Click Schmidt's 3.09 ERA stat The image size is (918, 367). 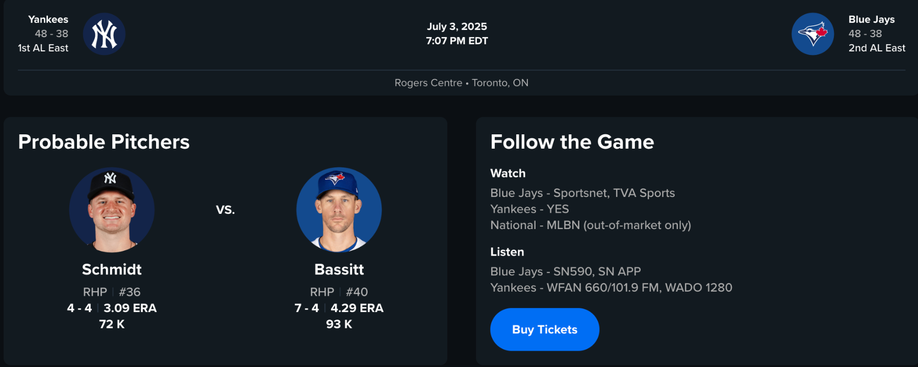pos(130,308)
